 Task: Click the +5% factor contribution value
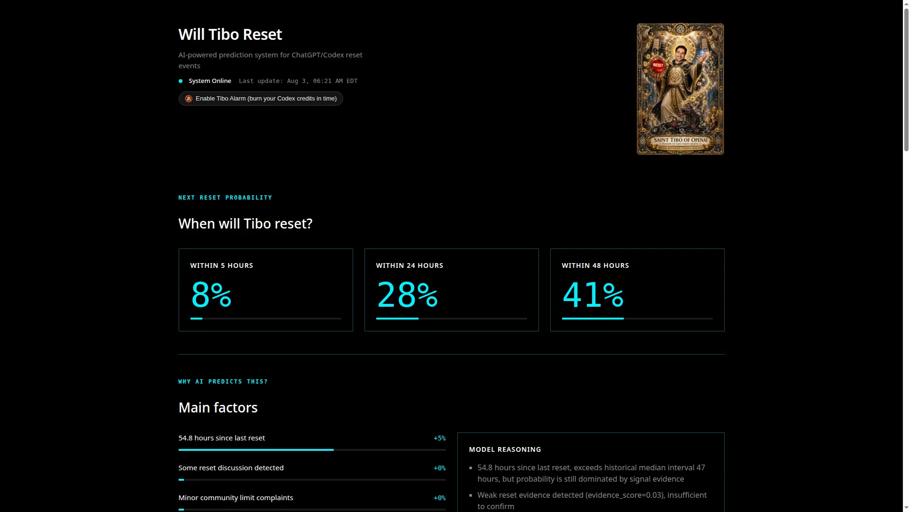tap(440, 438)
